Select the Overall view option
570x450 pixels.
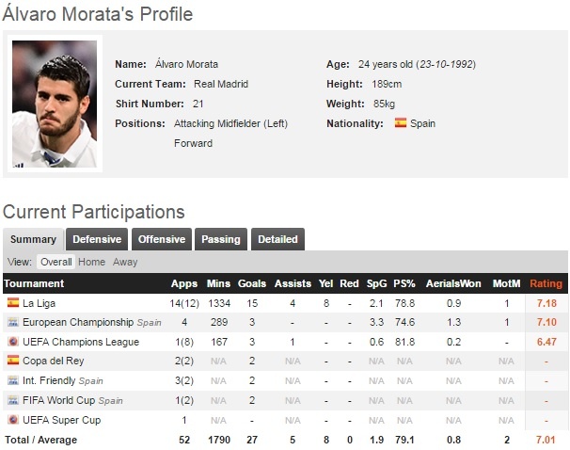[x=55, y=262]
